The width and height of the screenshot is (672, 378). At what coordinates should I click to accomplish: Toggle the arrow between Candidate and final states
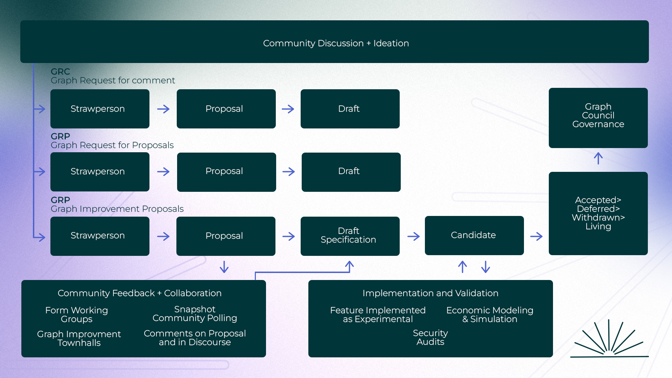tap(536, 236)
